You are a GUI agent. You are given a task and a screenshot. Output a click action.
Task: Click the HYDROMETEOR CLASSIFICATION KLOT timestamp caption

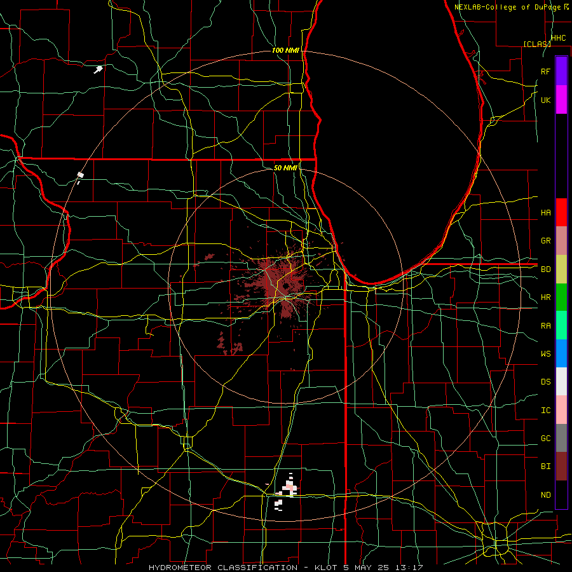pyautogui.click(x=285, y=568)
